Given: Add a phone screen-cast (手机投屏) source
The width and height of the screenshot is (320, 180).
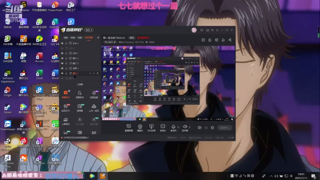Looking at the screenshot, I should click(151, 128).
